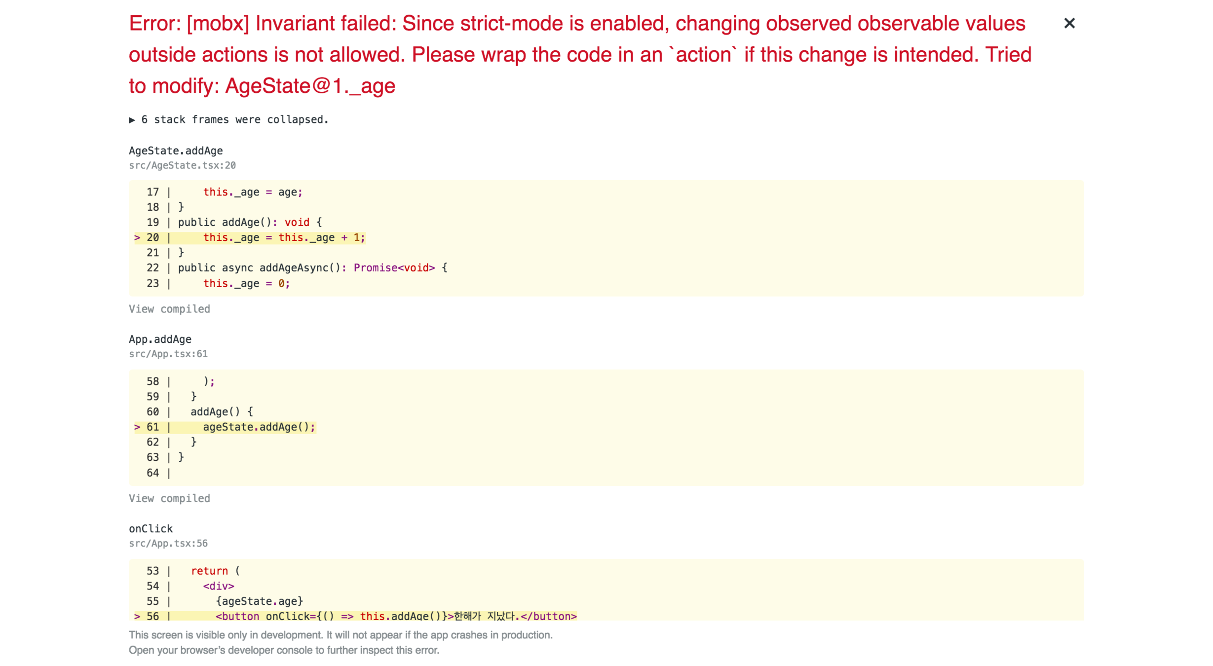Click highlighted line 61 ageState.addAge() call
The width and height of the screenshot is (1213, 666).
pos(259,427)
